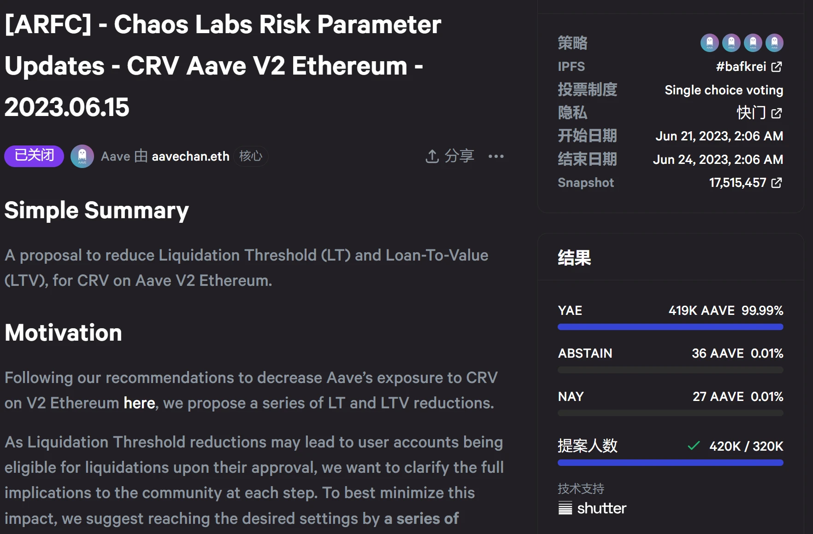Open the three-dot more options menu
The height and width of the screenshot is (534, 813).
[496, 157]
